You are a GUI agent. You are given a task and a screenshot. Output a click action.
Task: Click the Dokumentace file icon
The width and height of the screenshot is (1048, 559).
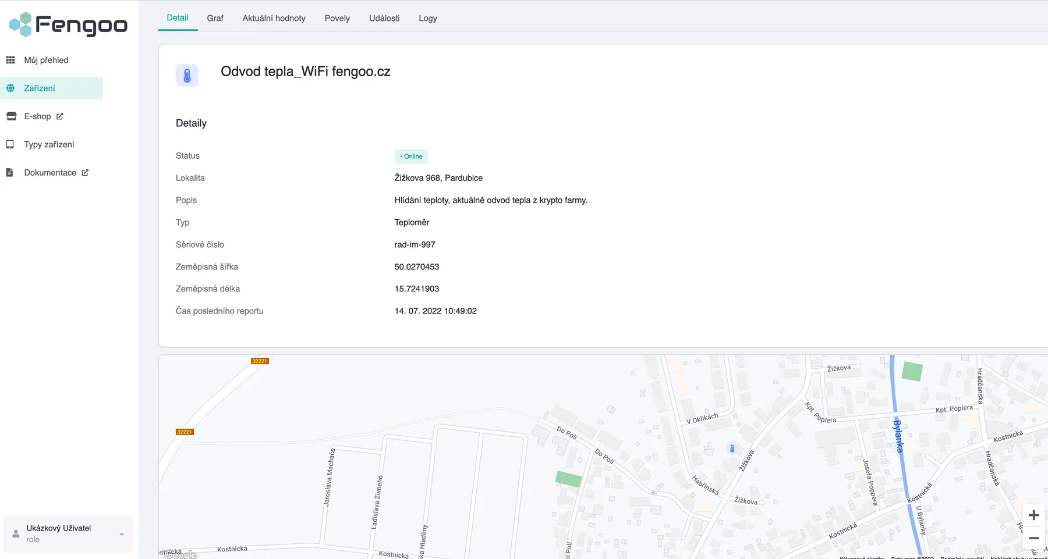9,172
